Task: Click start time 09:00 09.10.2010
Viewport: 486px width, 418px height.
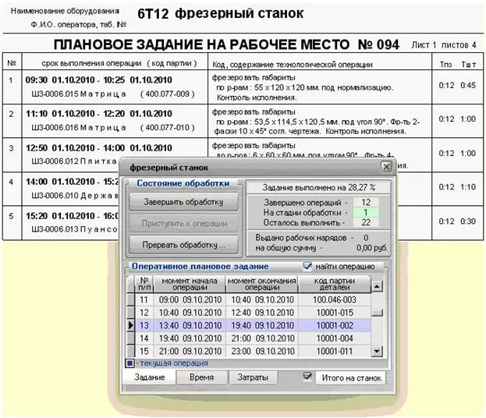Action: pos(190,299)
